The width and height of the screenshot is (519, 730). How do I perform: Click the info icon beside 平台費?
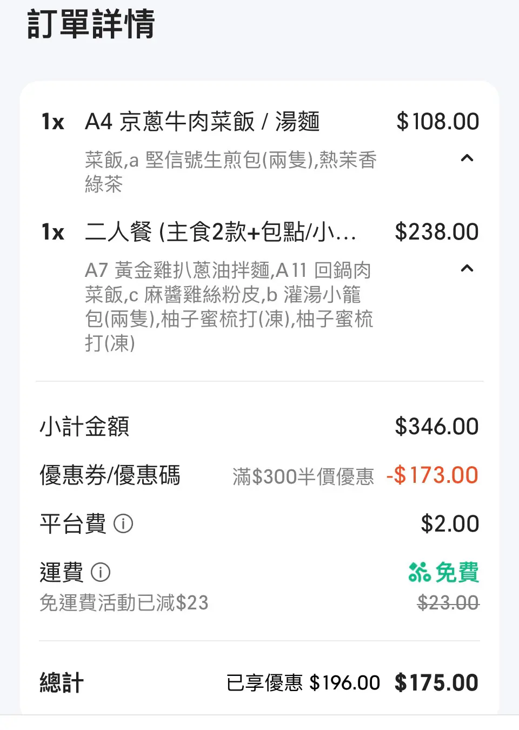point(123,524)
